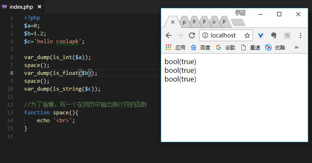Click the first bool(true) output line
Screen dimensions: 312x163
pos(180,62)
